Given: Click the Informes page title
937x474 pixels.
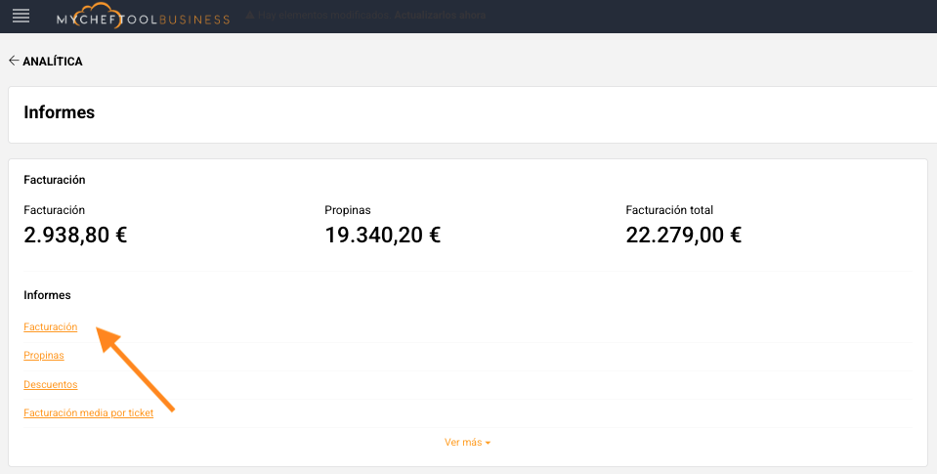Looking at the screenshot, I should [x=60, y=112].
